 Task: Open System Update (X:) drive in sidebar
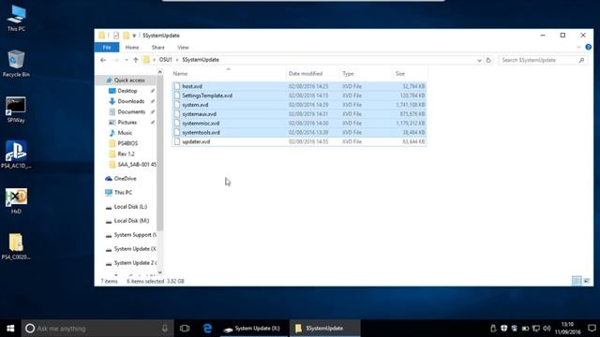130,249
